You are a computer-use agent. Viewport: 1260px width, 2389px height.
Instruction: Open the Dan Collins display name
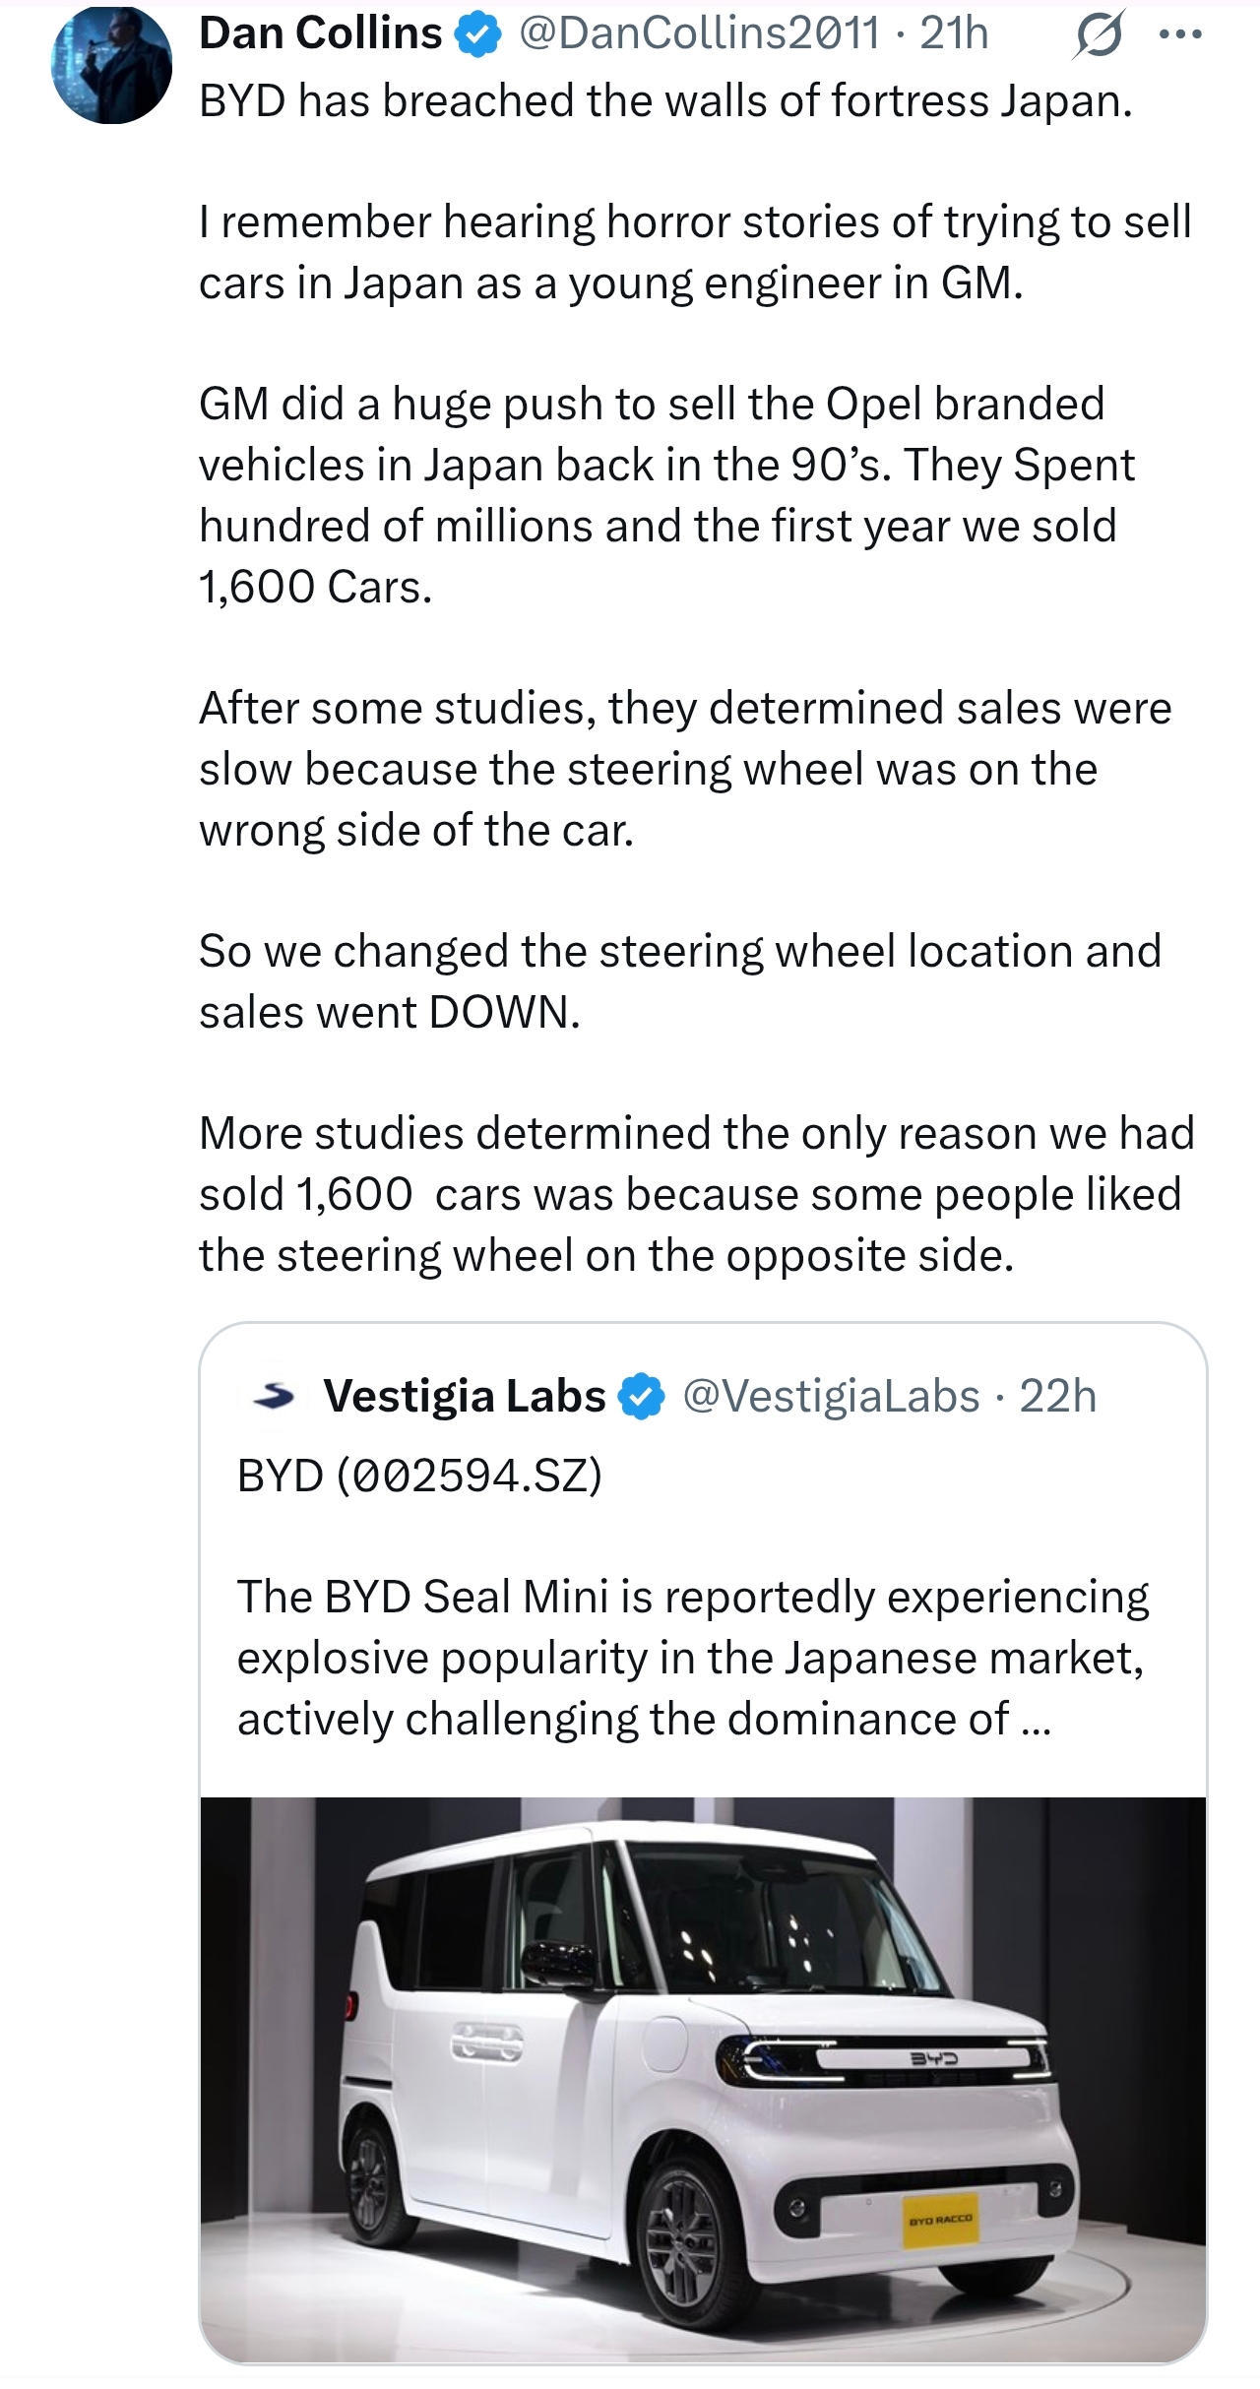[321, 33]
